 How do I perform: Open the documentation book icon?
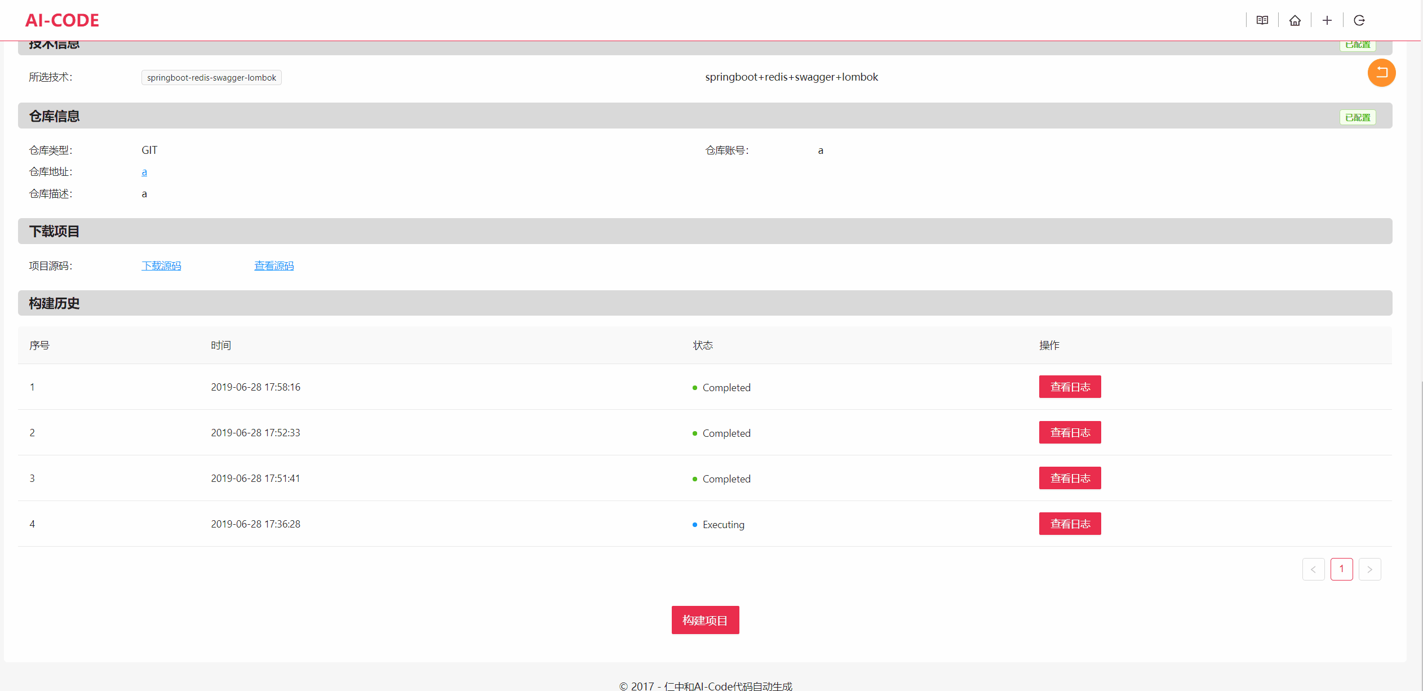pos(1262,20)
